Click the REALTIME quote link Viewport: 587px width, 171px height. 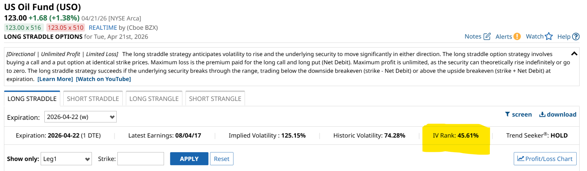(103, 28)
